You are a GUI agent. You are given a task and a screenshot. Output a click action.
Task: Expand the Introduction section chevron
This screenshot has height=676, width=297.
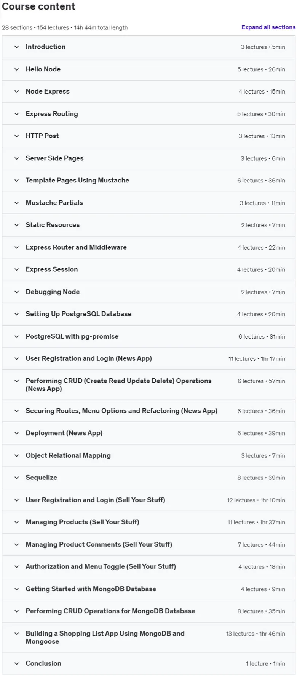pyautogui.click(x=16, y=47)
